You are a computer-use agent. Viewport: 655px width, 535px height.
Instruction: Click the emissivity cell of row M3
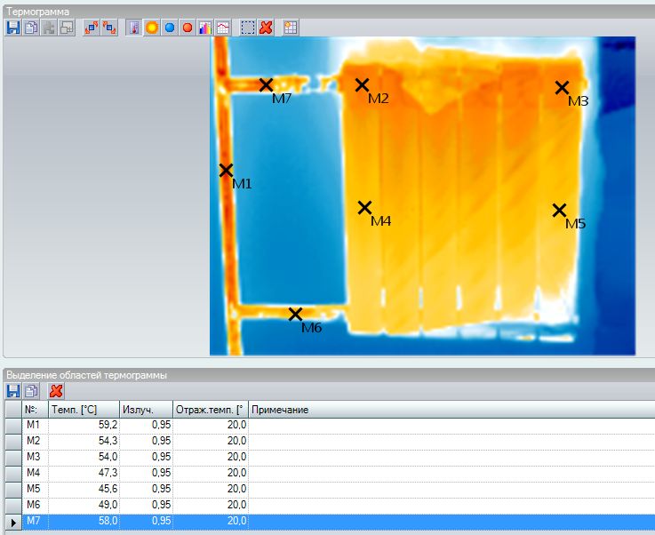point(145,457)
